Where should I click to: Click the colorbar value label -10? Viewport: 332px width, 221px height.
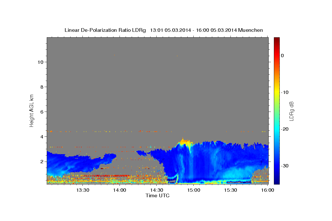coord(285,92)
